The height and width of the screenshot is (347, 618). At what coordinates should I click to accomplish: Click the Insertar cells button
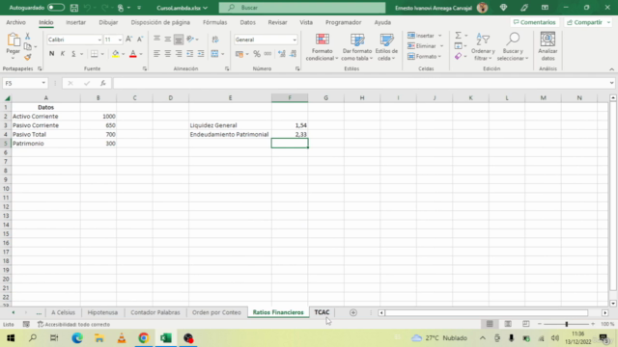[x=421, y=36]
